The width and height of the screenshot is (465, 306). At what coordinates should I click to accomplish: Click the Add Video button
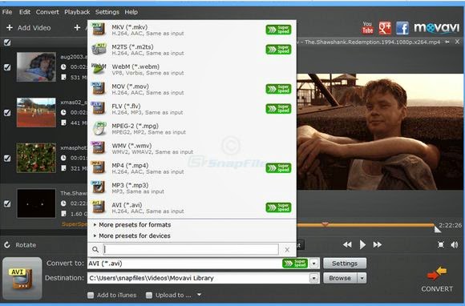(29, 28)
